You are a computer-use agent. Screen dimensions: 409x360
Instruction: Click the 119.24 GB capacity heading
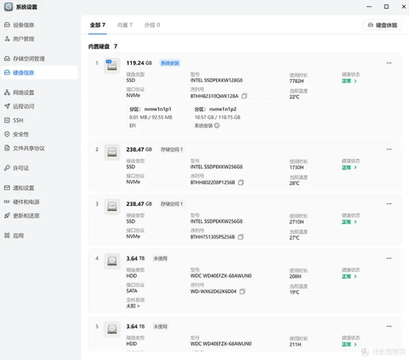coord(139,63)
